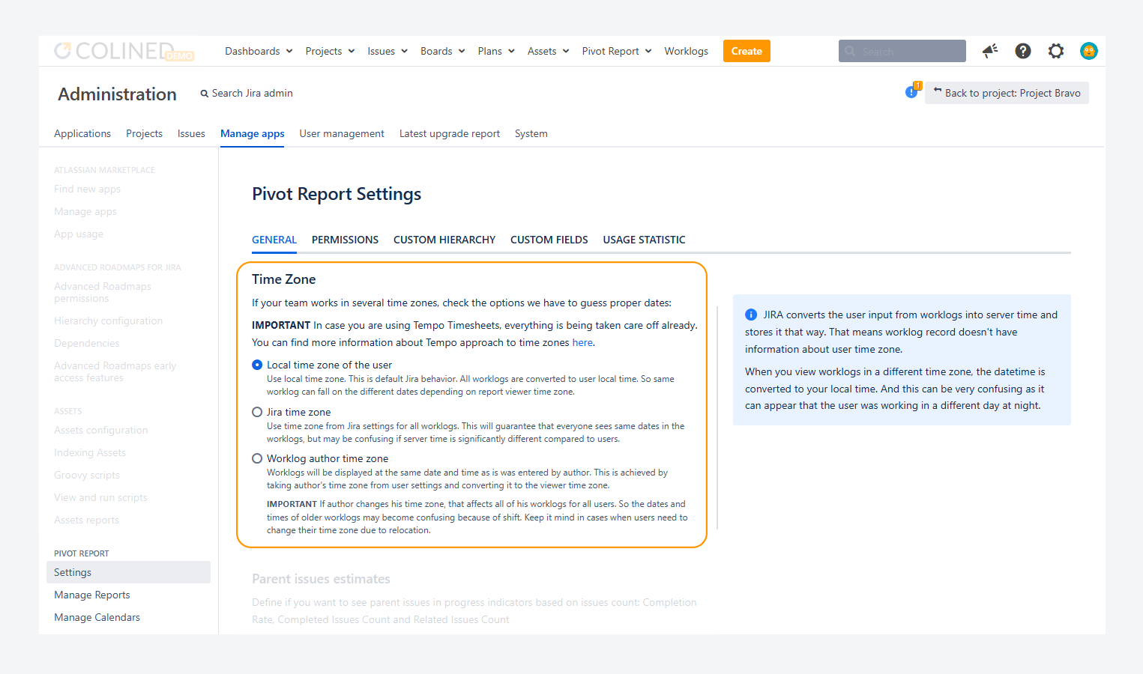1143x674 pixels.
Task: Open Hierarchy configuration in the sidebar
Action: [108, 321]
